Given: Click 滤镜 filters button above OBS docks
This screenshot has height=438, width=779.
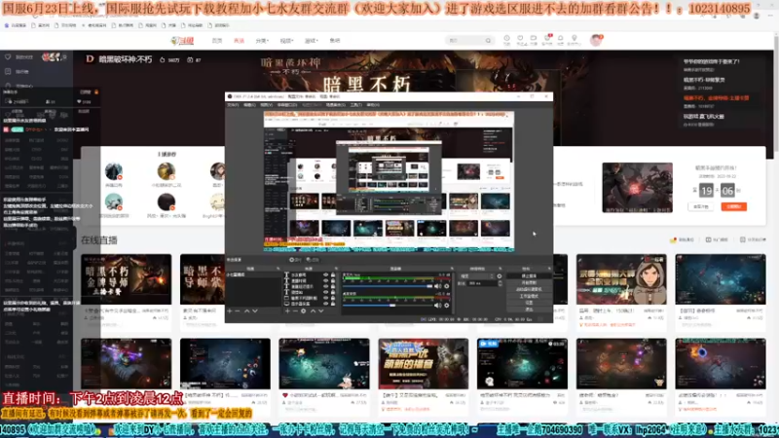Looking at the screenshot, I should pyautogui.click(x=313, y=260).
